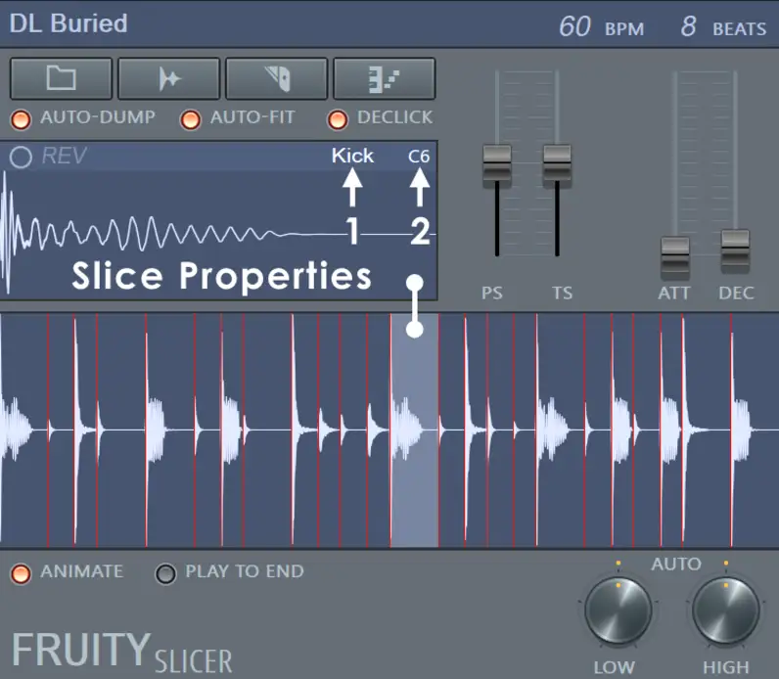
Task: Open the Kick slice name selector
Action: point(352,156)
